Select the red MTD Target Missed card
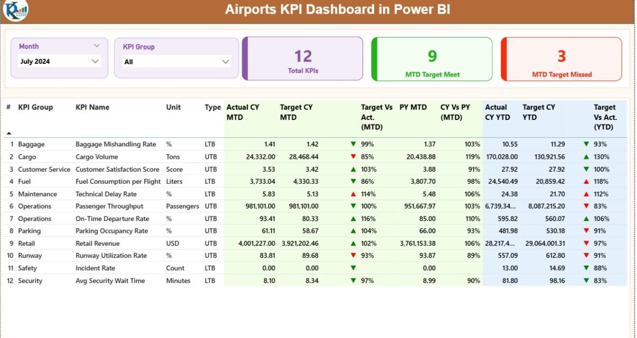The height and width of the screenshot is (338, 637). point(562,59)
